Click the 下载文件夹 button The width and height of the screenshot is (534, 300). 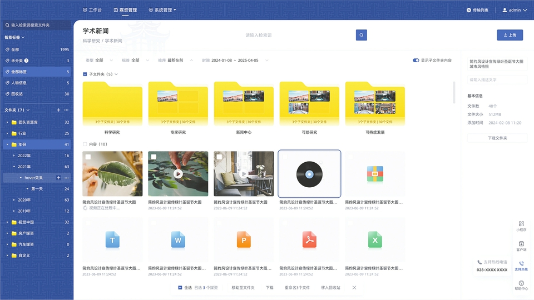[x=497, y=138]
